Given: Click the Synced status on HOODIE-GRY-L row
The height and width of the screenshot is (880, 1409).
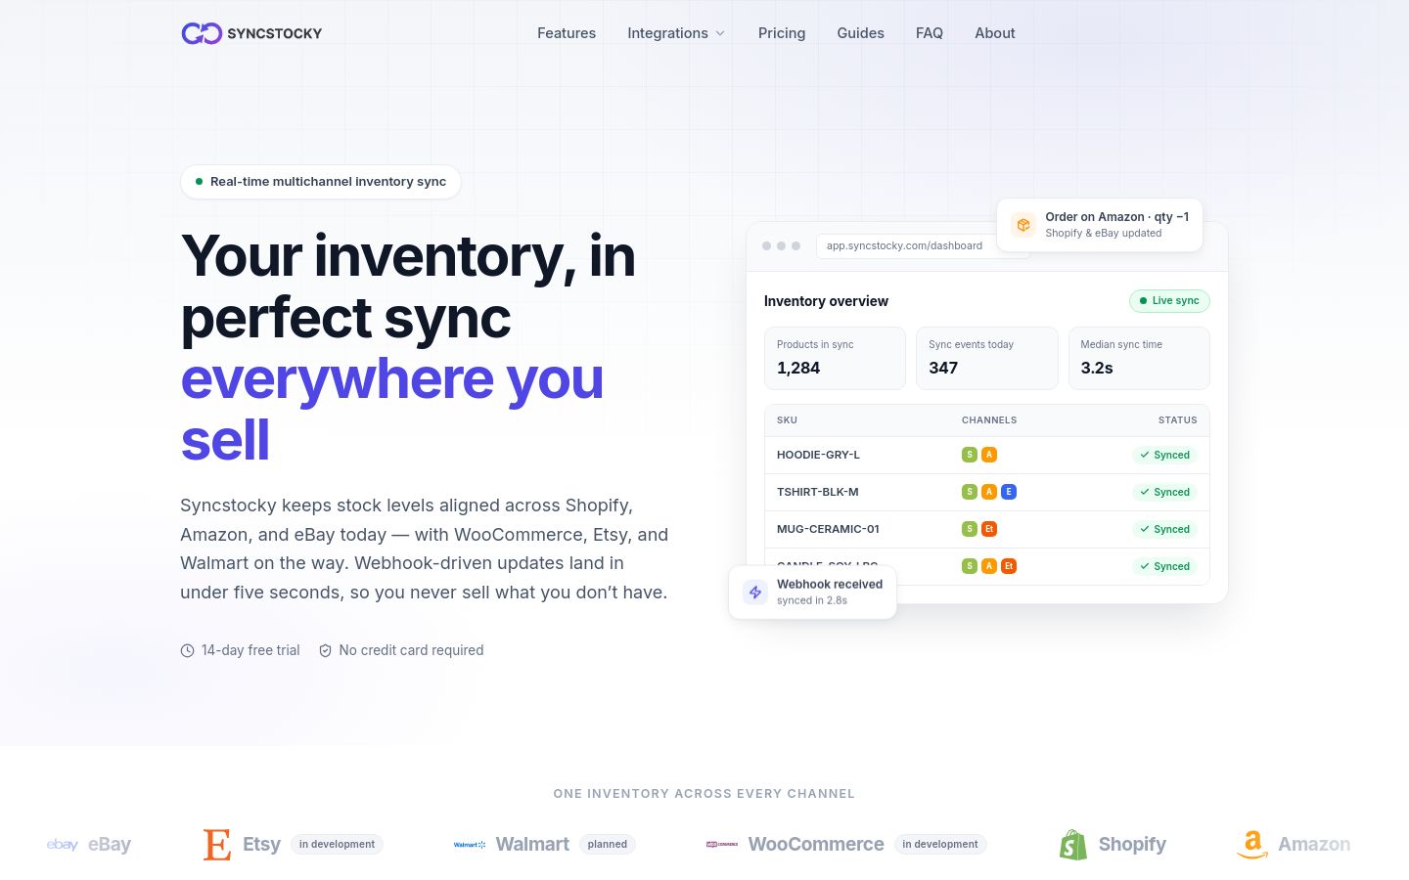Looking at the screenshot, I should (1164, 455).
